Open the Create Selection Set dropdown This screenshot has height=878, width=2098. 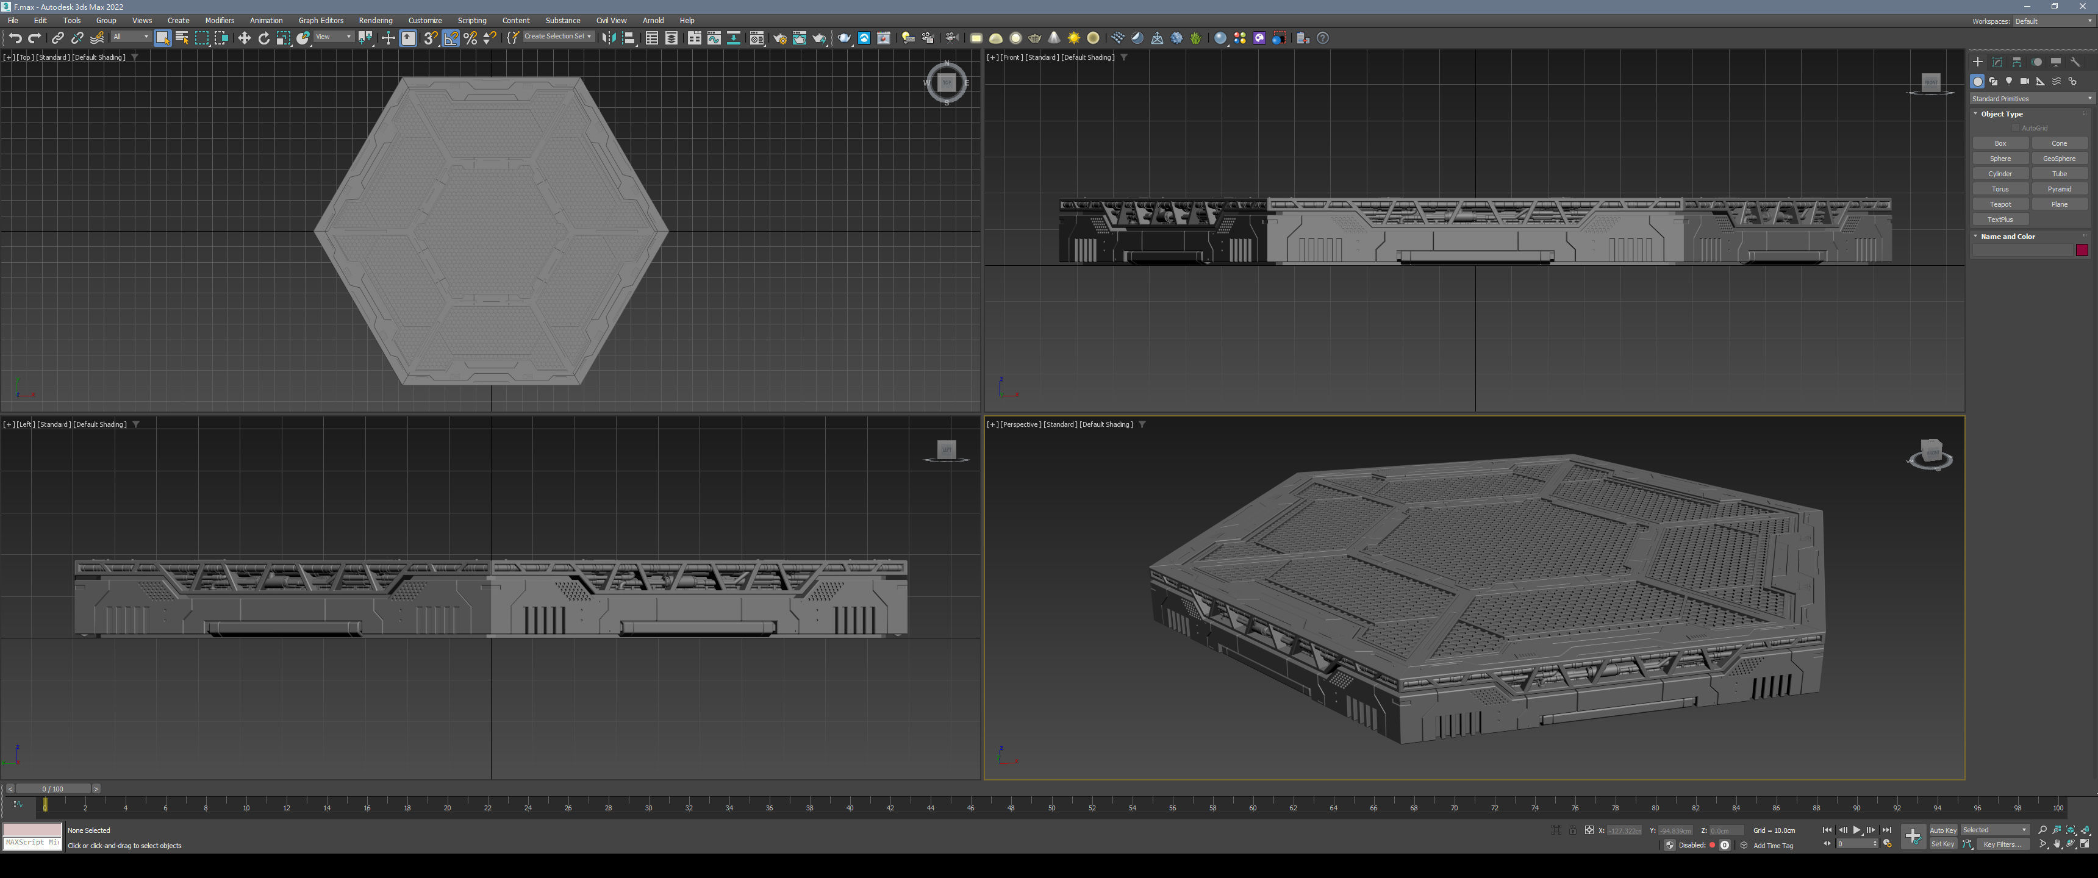[x=558, y=37]
